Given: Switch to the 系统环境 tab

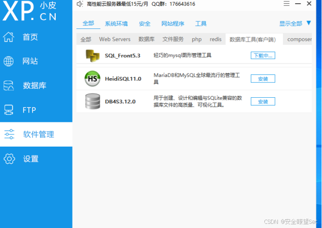Looking at the screenshot, I should click(116, 24).
